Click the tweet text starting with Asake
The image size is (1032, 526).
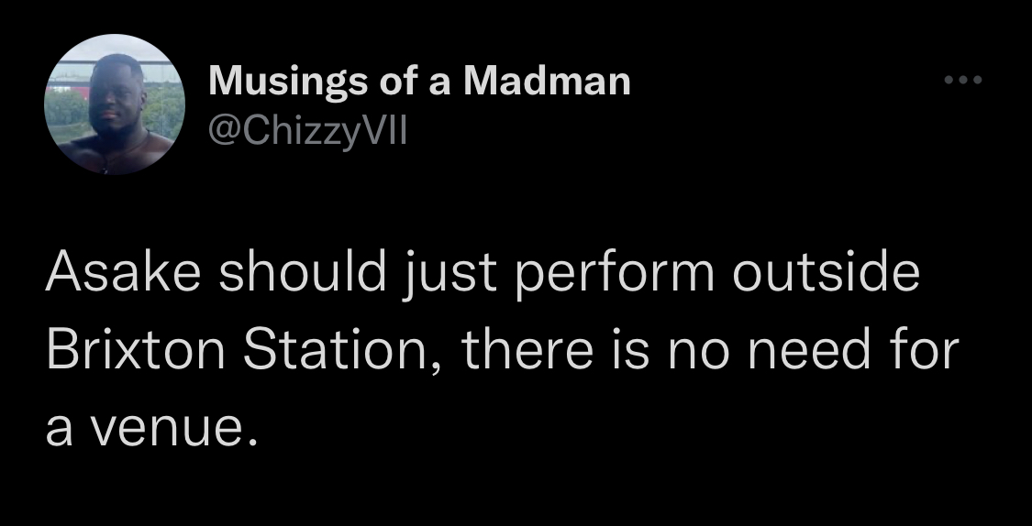point(502,349)
